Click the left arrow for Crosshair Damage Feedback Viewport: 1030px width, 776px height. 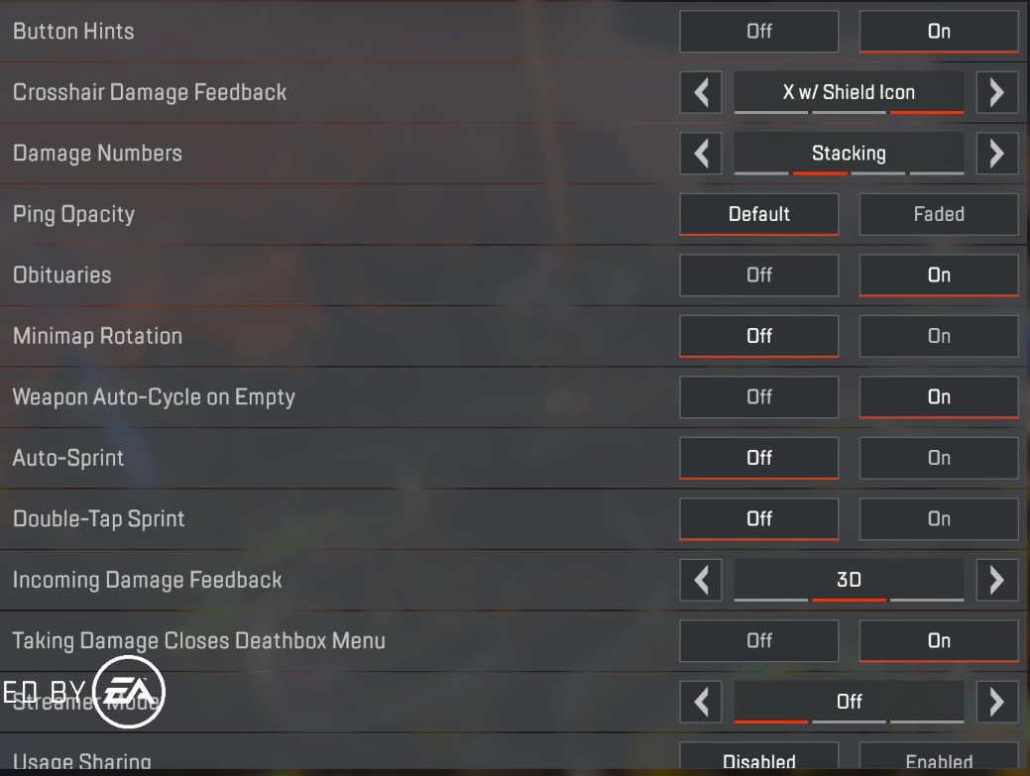click(x=701, y=92)
